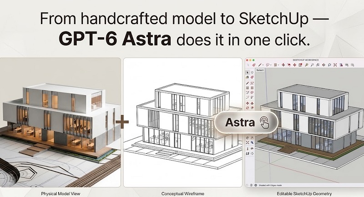Image resolution: width=364 pixels, height=197 pixels.
Task: Click the Select tooltip label
Action: pyautogui.click(x=260, y=70)
